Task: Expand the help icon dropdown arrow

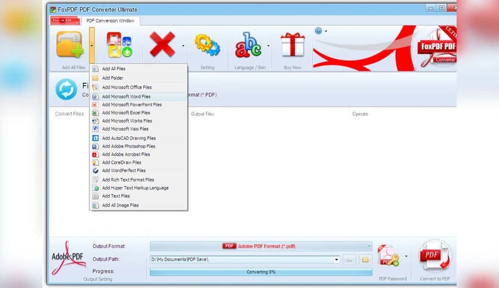Action: (x=326, y=31)
